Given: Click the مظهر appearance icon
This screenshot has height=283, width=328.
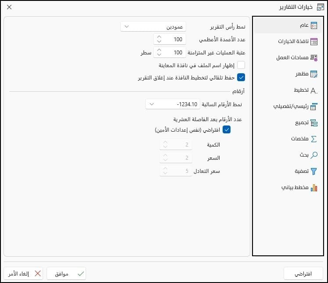Looking at the screenshot, I should (x=314, y=74).
